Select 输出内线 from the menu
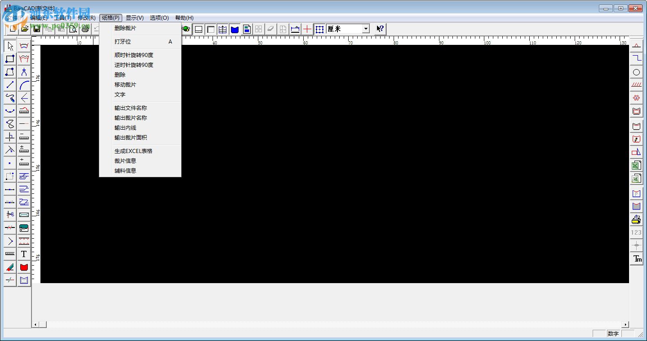647x341 pixels. tap(140, 128)
